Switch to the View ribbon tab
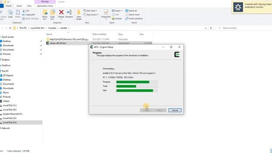The width and height of the screenshot is (272, 153). pyautogui.click(x=29, y=6)
